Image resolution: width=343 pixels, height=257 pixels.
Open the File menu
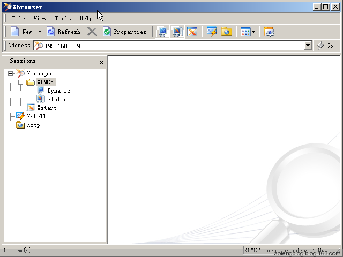(18, 19)
